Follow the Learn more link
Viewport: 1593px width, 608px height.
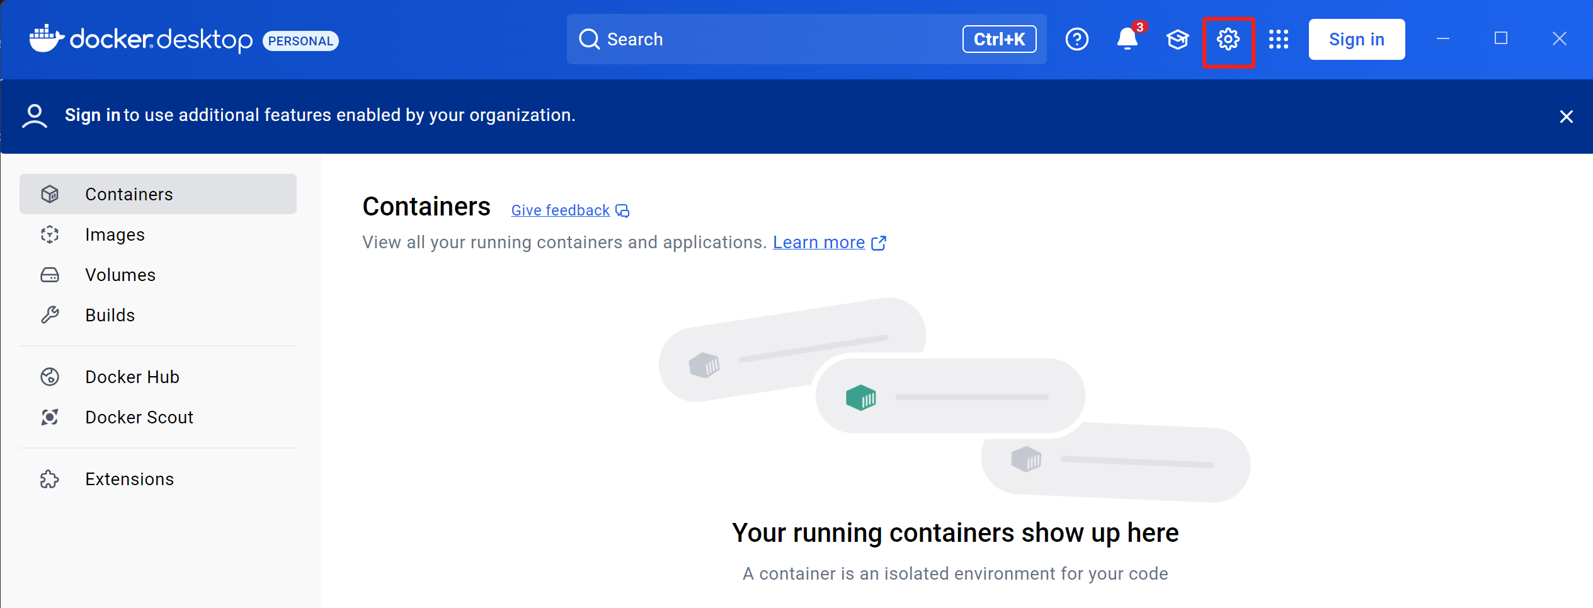pyautogui.click(x=818, y=243)
